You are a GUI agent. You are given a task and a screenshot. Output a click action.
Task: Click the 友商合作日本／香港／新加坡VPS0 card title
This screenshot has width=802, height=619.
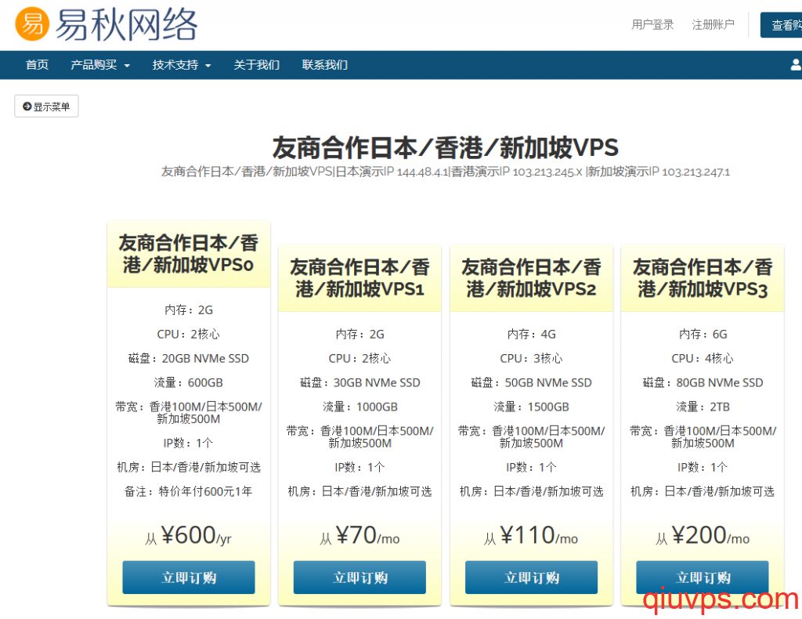click(188, 253)
